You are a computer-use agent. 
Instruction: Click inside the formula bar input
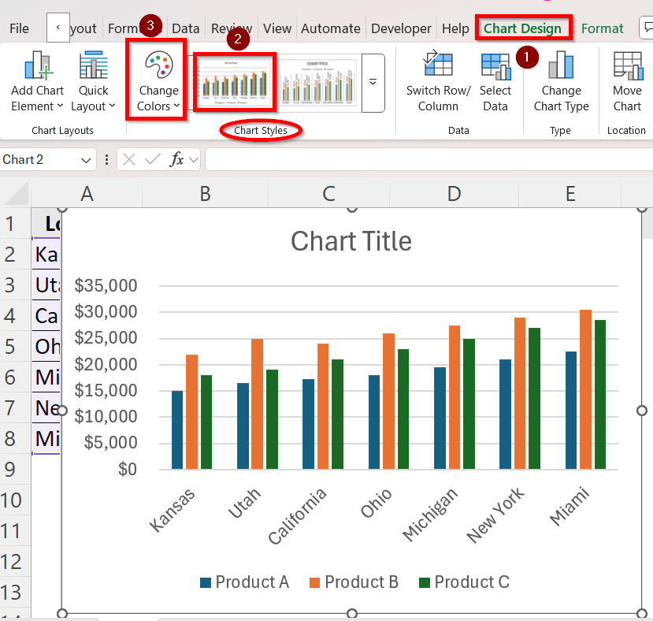tap(425, 160)
